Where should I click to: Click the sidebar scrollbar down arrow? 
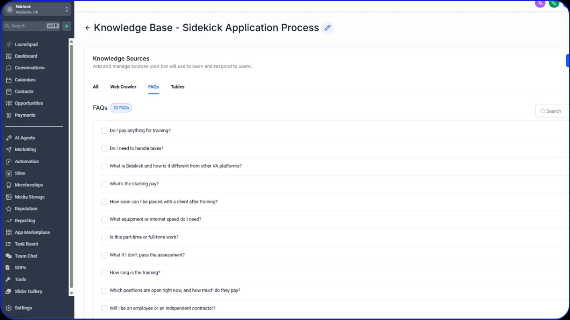tap(72, 293)
